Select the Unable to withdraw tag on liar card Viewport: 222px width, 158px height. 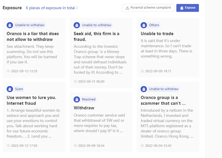[30, 25]
